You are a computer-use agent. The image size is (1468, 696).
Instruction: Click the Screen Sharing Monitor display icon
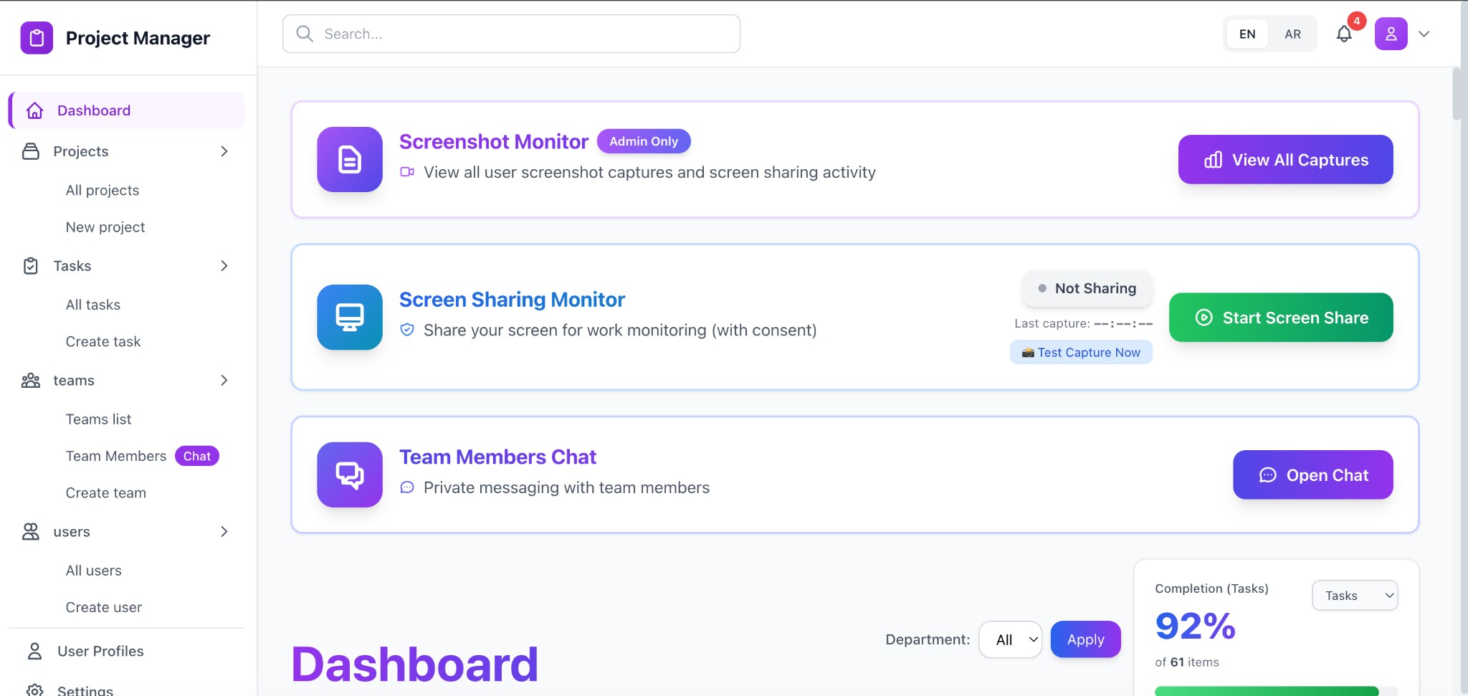point(350,317)
